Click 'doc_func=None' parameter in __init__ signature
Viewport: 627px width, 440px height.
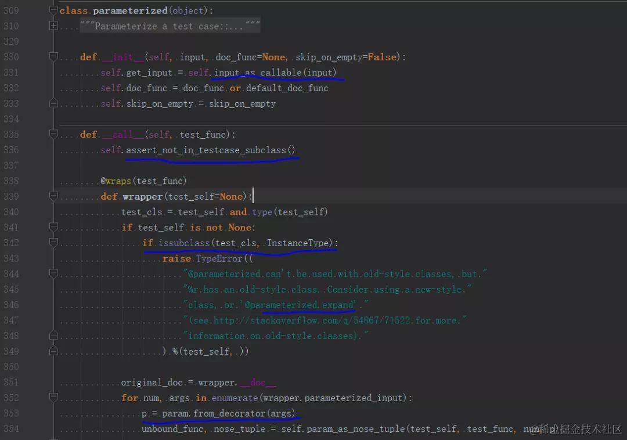pos(251,57)
